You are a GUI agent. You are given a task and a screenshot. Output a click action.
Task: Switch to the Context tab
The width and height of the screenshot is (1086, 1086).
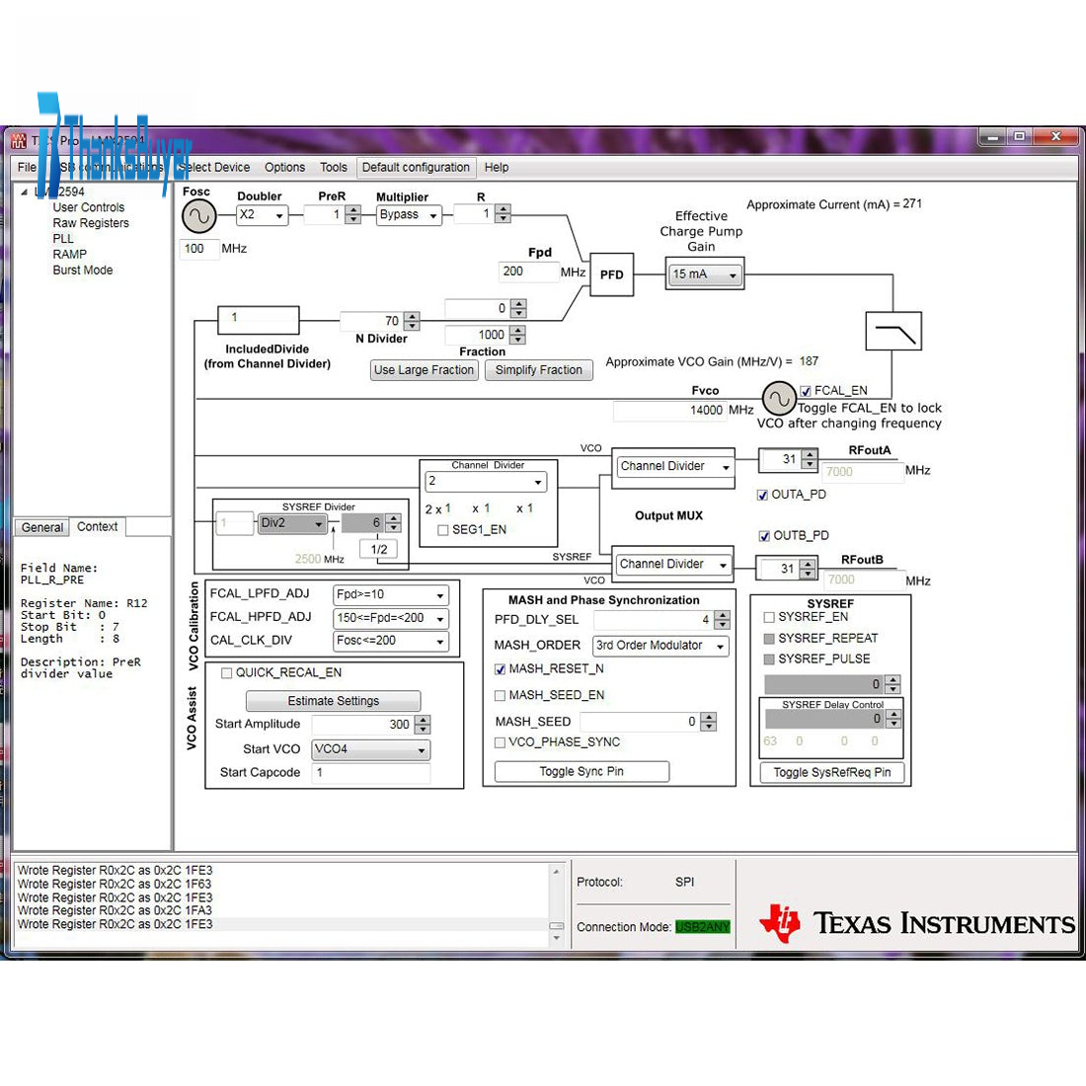(x=97, y=527)
